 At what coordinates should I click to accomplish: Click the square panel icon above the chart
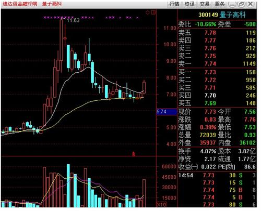click(x=153, y=12)
